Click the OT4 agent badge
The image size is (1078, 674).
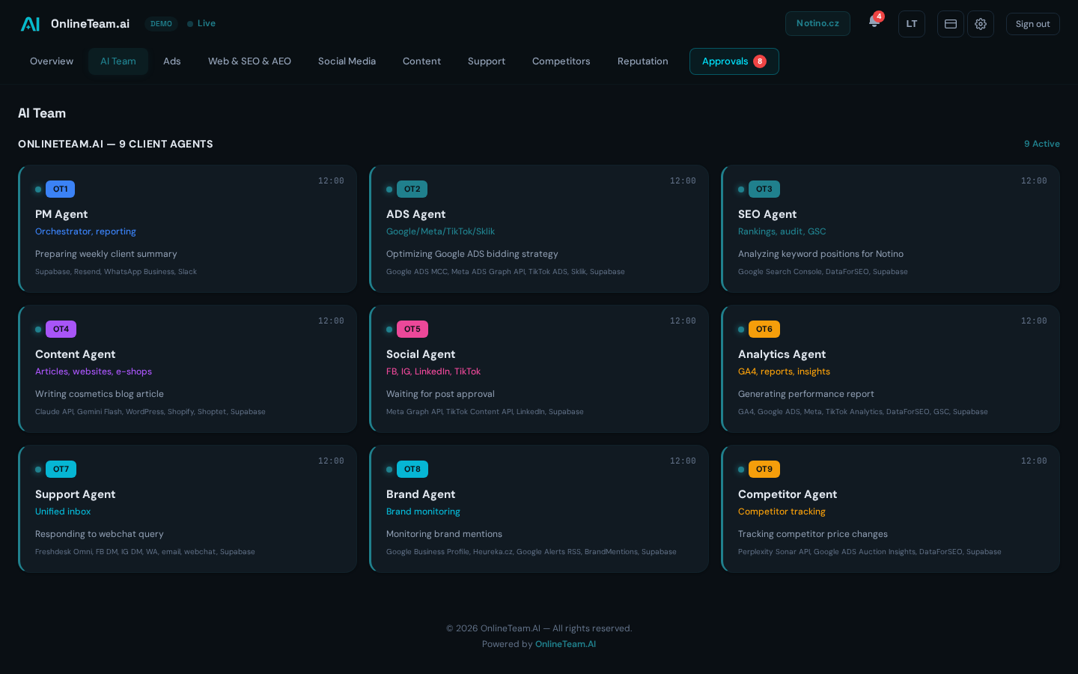tap(61, 330)
